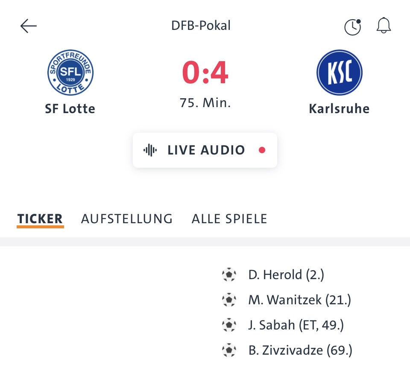Select the SF Lotte team name
The image size is (410, 376).
(70, 109)
